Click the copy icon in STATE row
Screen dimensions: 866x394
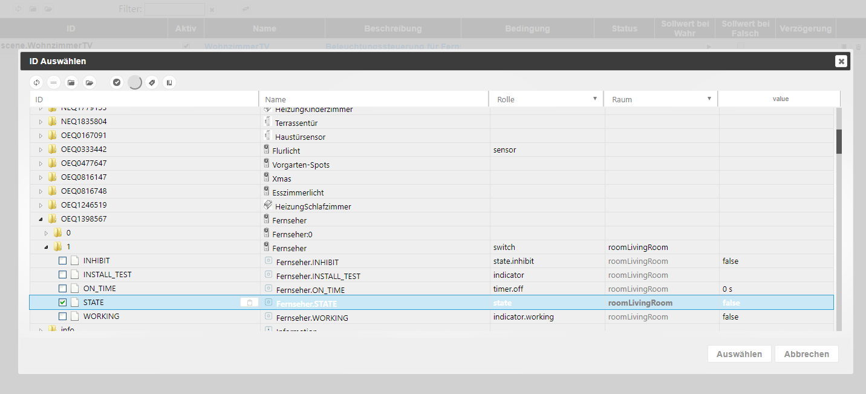coord(249,303)
